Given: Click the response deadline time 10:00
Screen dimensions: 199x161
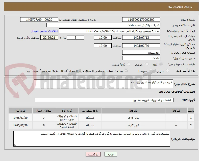Looking at the screenshot, I should tap(103, 37).
